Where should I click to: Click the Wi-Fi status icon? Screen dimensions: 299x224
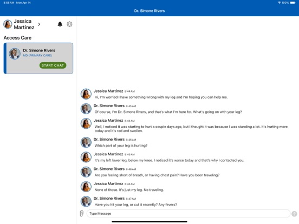(x=279, y=3)
